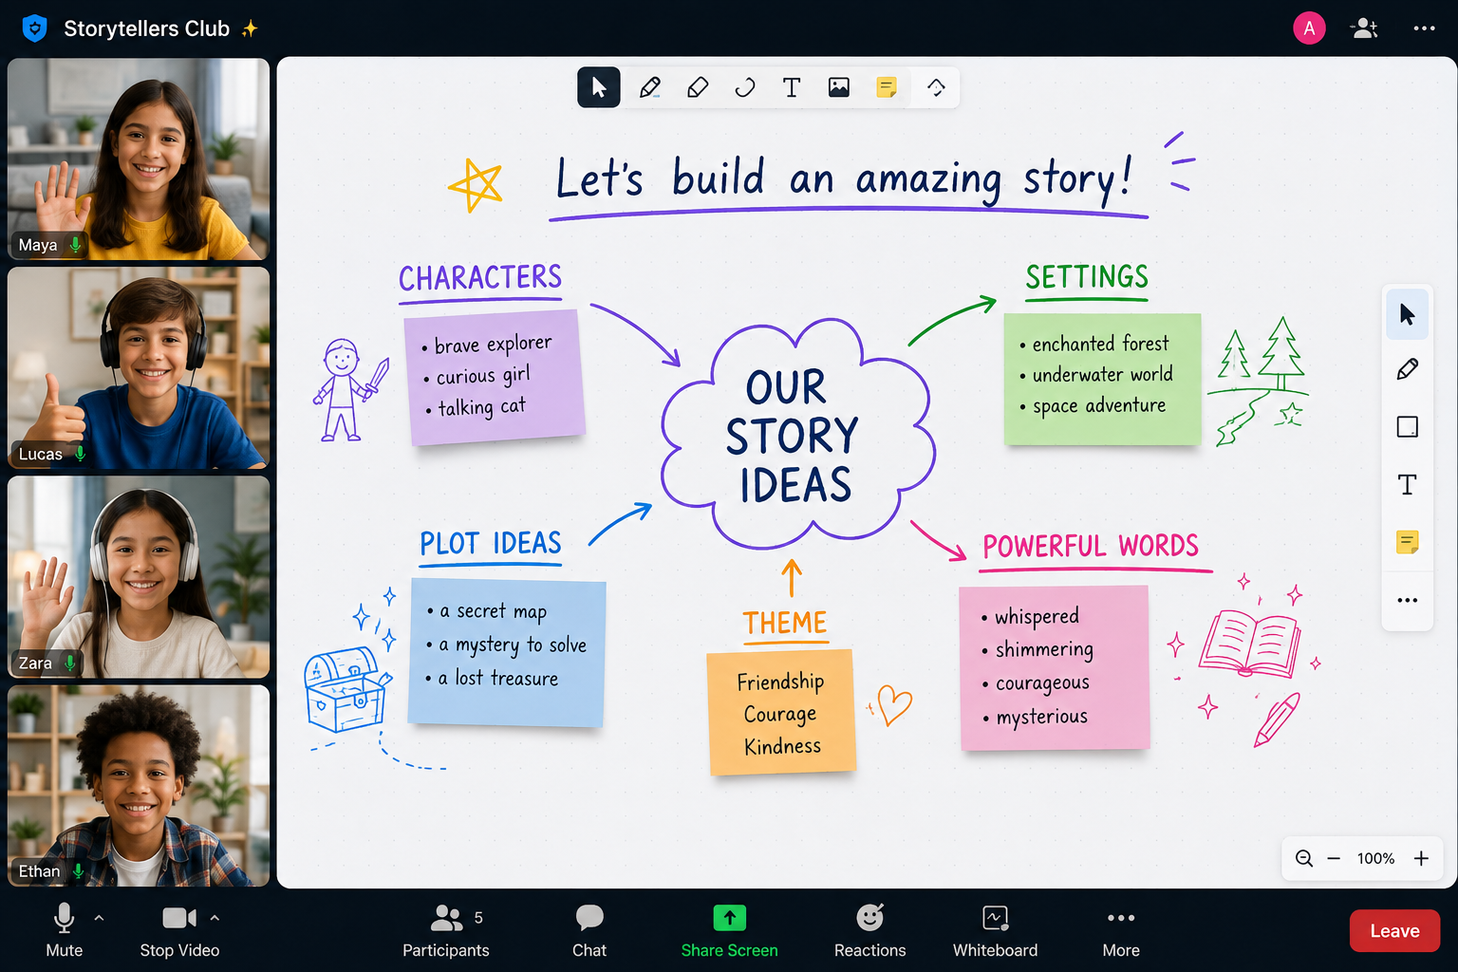Open the More options in meeting bar
Image resolution: width=1458 pixels, height=972 pixels.
click(x=1121, y=930)
